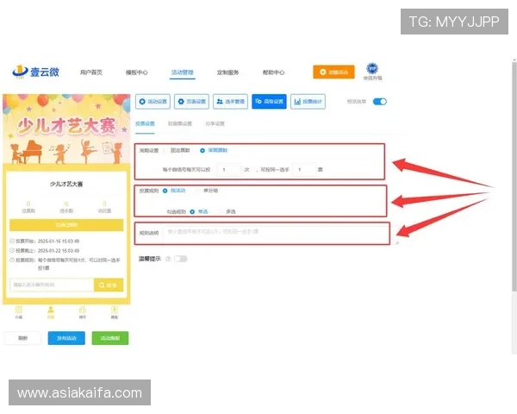
Task: Select the person icon in preview footer
Action: 51,312
